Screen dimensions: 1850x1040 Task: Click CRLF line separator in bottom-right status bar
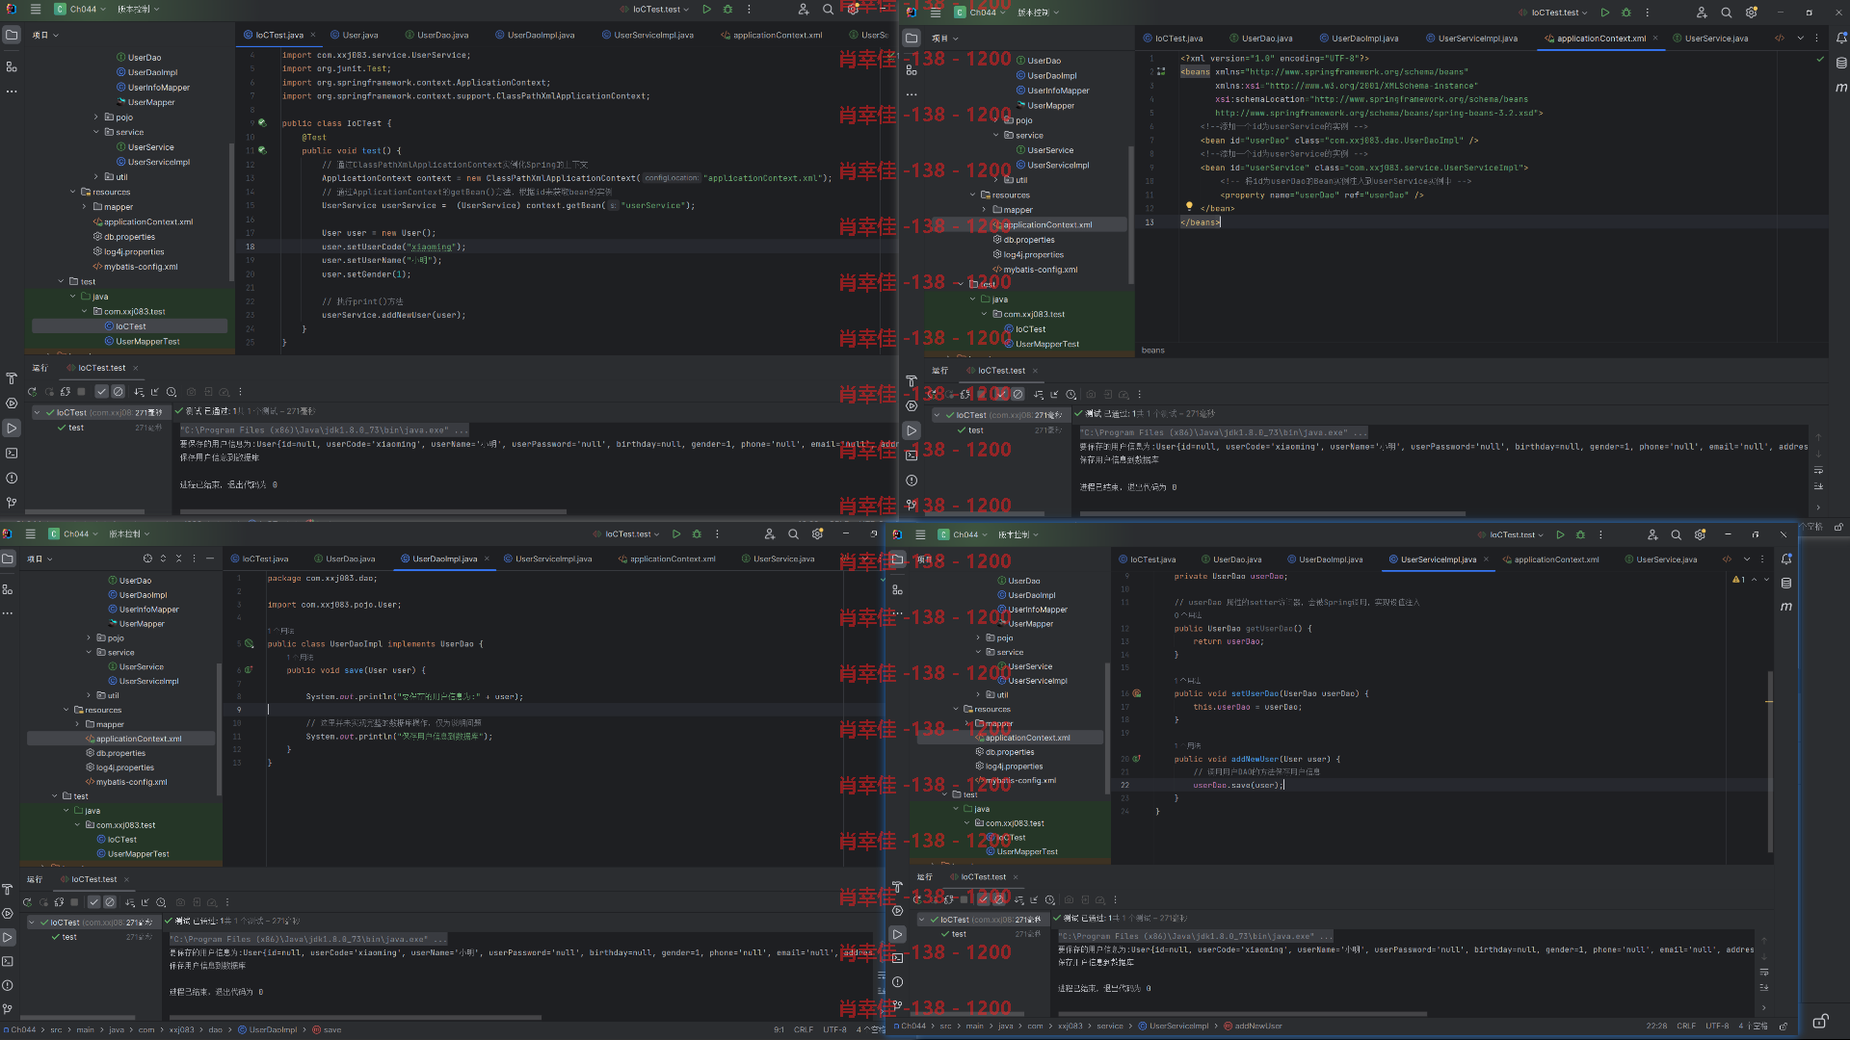(1686, 1027)
